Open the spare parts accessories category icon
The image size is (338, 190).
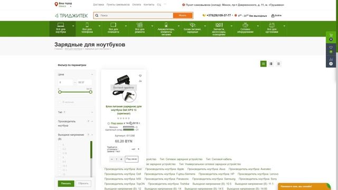click(x=219, y=25)
